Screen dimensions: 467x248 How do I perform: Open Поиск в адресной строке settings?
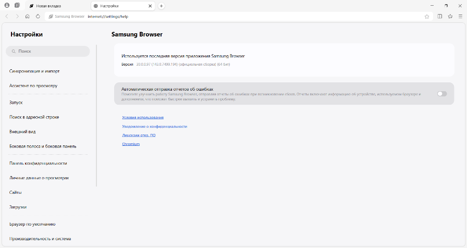[34, 117]
